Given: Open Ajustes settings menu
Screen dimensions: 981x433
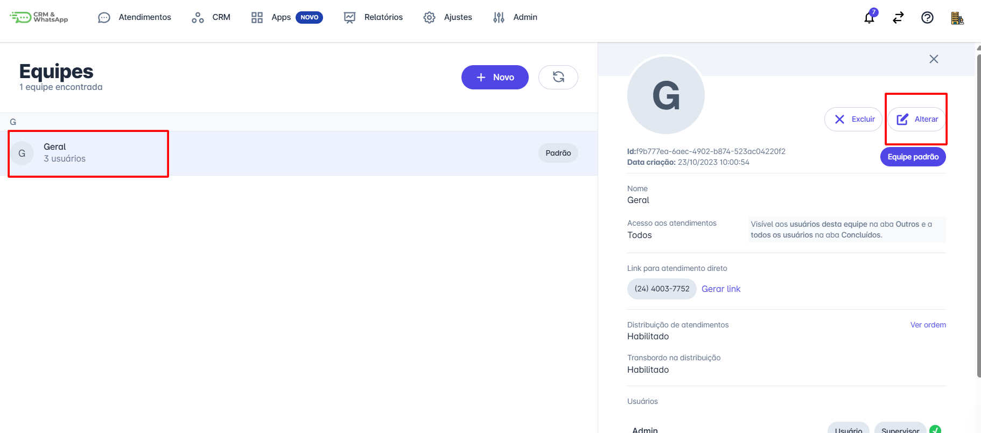Looking at the screenshot, I should coord(447,17).
